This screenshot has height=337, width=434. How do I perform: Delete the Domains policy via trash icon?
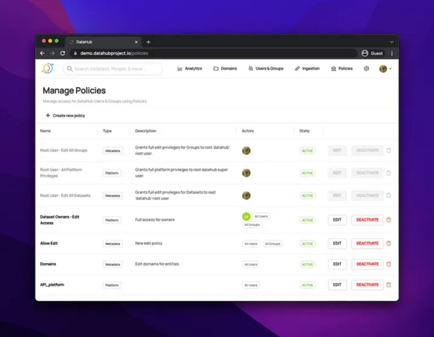[x=389, y=264]
